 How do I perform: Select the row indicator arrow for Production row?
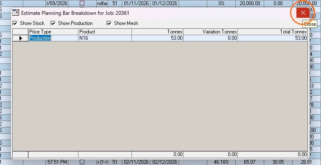click(x=20, y=38)
